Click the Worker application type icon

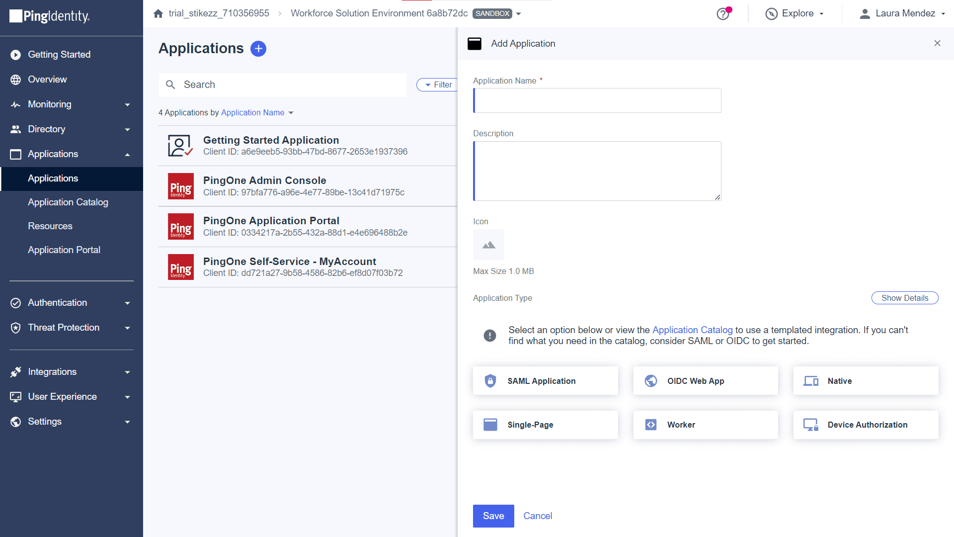tap(650, 425)
